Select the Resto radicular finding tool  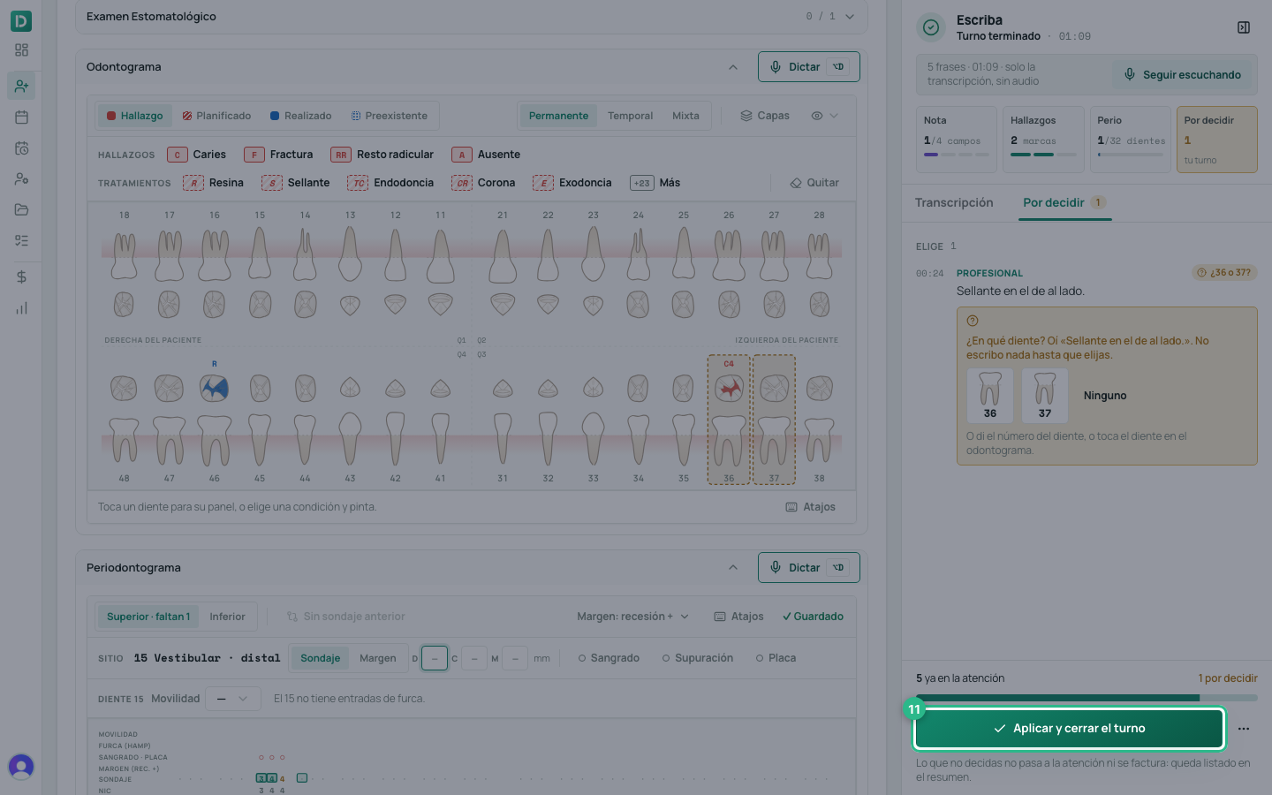[x=382, y=155]
